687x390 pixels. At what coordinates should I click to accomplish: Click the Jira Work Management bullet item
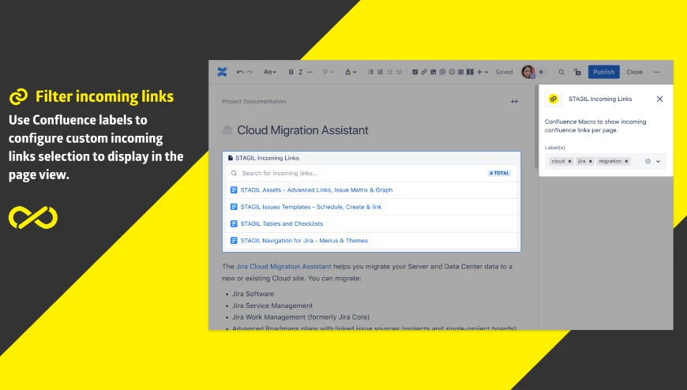[301, 317]
